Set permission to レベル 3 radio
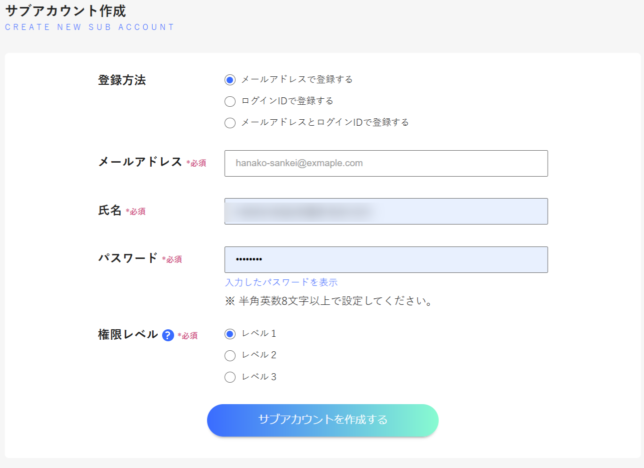Viewport: 644px width, 468px height. coord(230,377)
